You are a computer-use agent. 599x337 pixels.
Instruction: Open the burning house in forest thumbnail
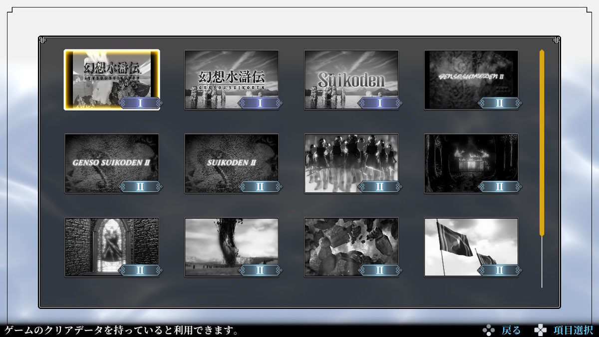pyautogui.click(x=471, y=163)
